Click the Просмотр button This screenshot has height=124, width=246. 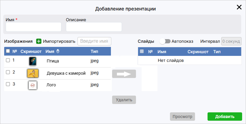182,117
